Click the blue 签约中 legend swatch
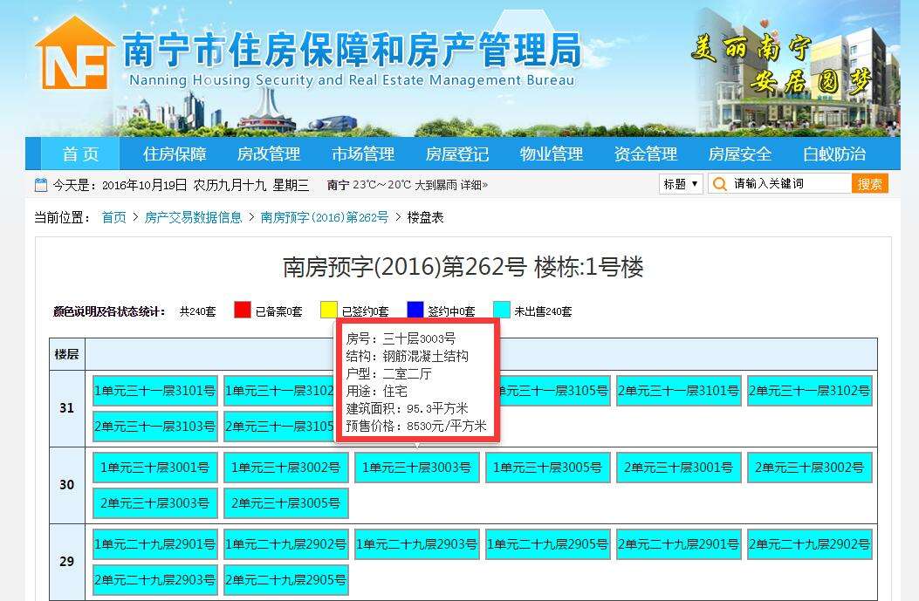The height and width of the screenshot is (601, 919). pyautogui.click(x=415, y=310)
